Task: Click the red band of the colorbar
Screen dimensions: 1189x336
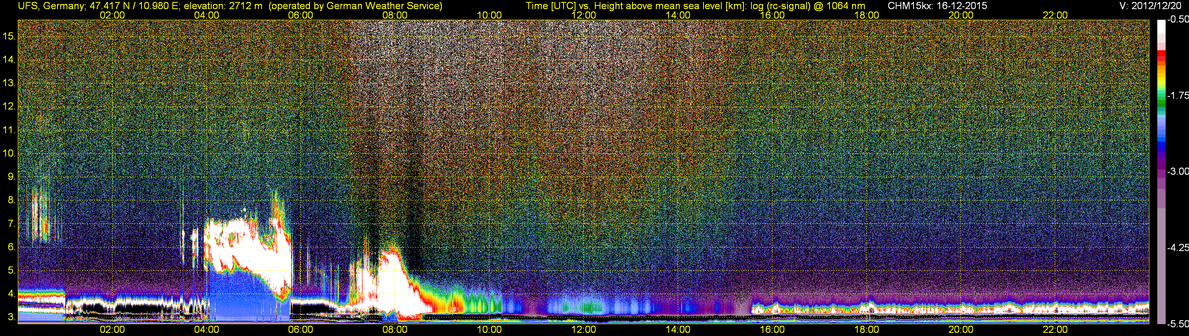Action: tap(1161, 55)
